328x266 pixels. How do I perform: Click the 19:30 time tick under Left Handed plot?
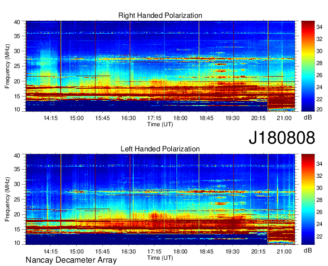[232, 252]
